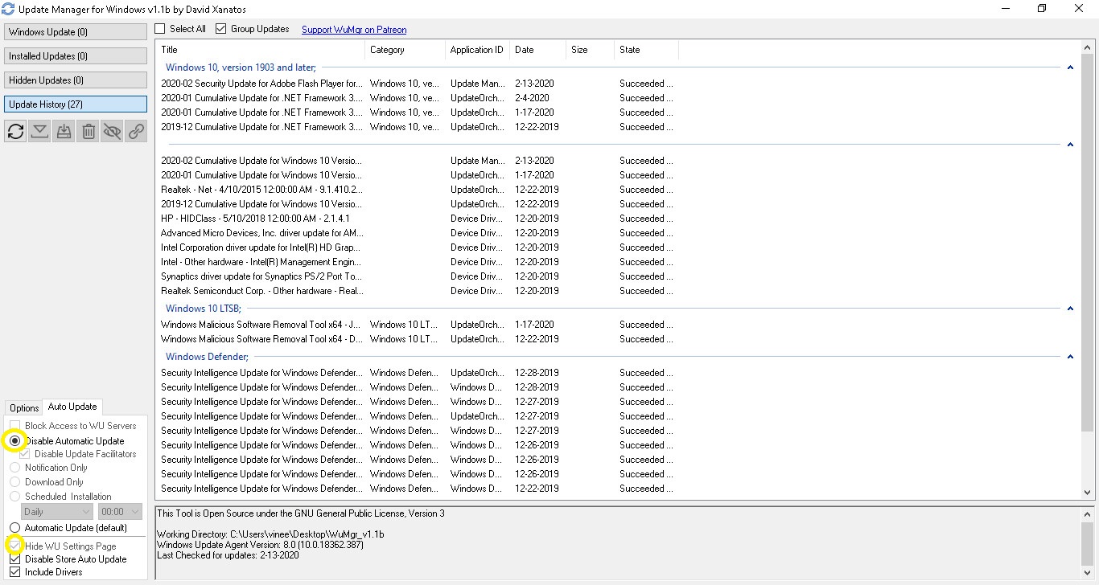Sort by the Category column header
Image resolution: width=1099 pixels, height=585 pixels.
pos(405,50)
